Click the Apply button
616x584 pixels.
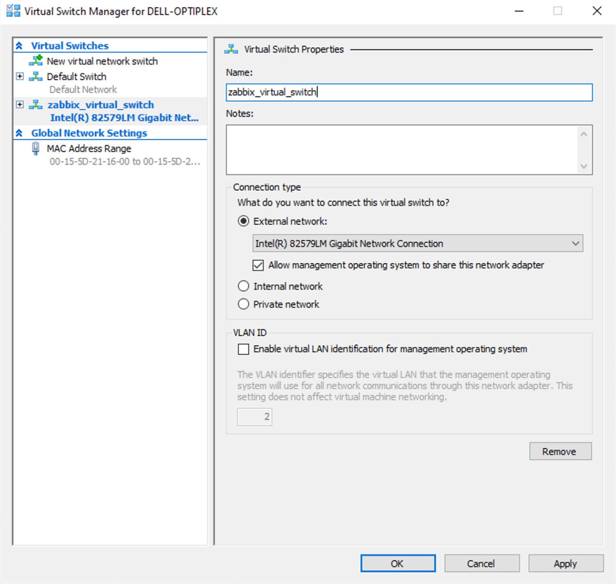566,563
